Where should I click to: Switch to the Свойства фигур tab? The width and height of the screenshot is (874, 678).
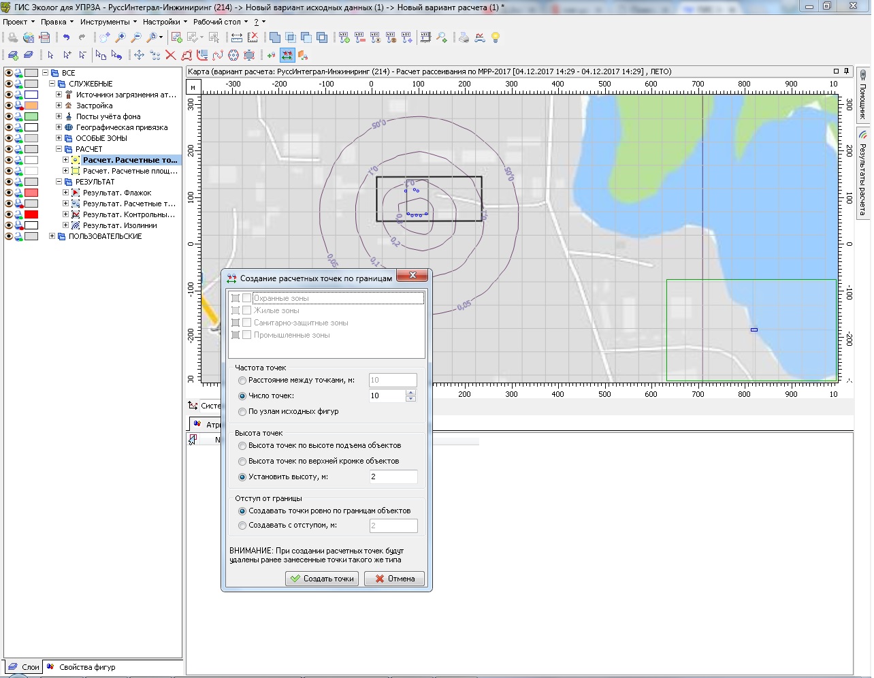tap(86, 667)
